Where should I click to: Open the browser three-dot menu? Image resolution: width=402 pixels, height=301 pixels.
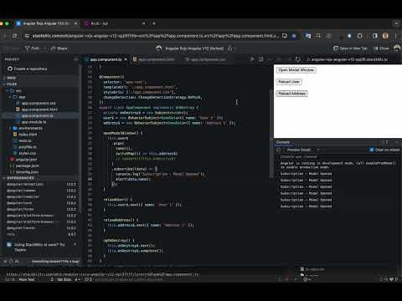[x=395, y=36]
